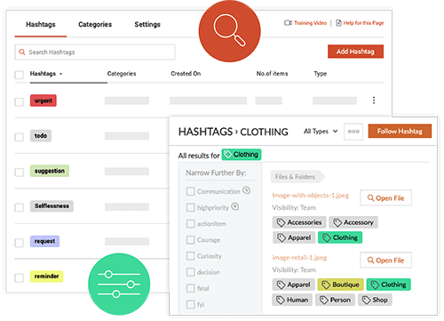Open File for image-retail-1.jpeg
Image resolution: width=444 pixels, height=321 pixels.
pyautogui.click(x=385, y=261)
